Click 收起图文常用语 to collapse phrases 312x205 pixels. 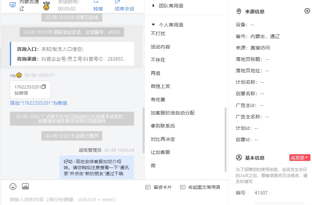[200, 187]
